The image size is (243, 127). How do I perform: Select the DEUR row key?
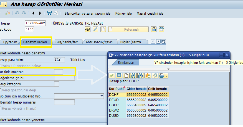coord(117,100)
